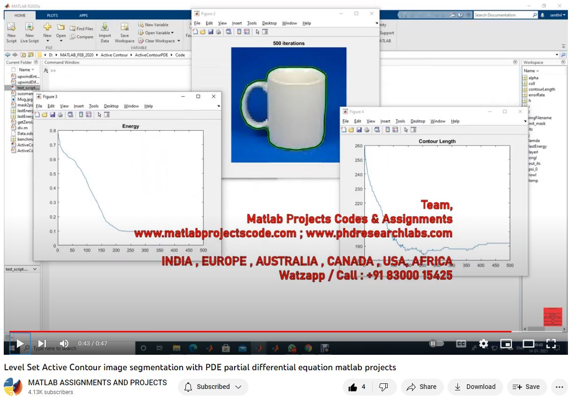The width and height of the screenshot is (574, 403).
Task: Go fullscreen in the player
Action: [551, 344]
